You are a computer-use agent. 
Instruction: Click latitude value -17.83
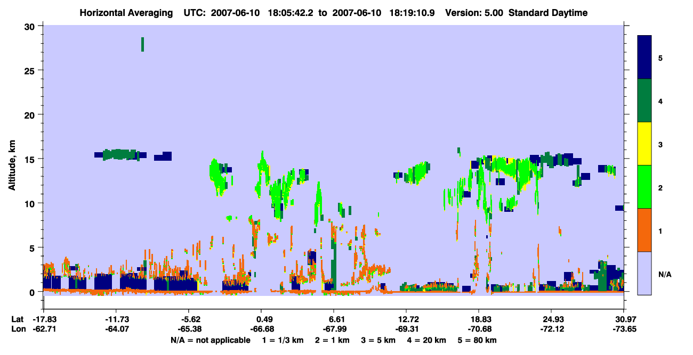point(44,319)
